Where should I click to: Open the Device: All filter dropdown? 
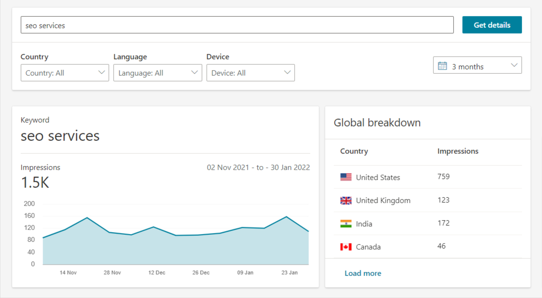tap(250, 72)
